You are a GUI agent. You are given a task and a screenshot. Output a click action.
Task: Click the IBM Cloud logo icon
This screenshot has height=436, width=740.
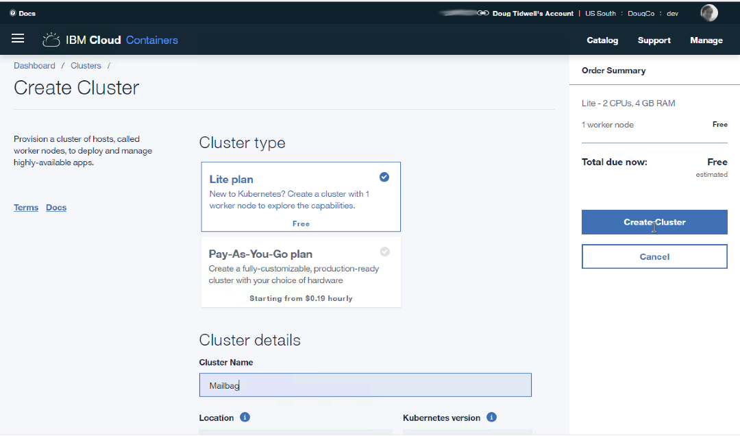pos(51,40)
